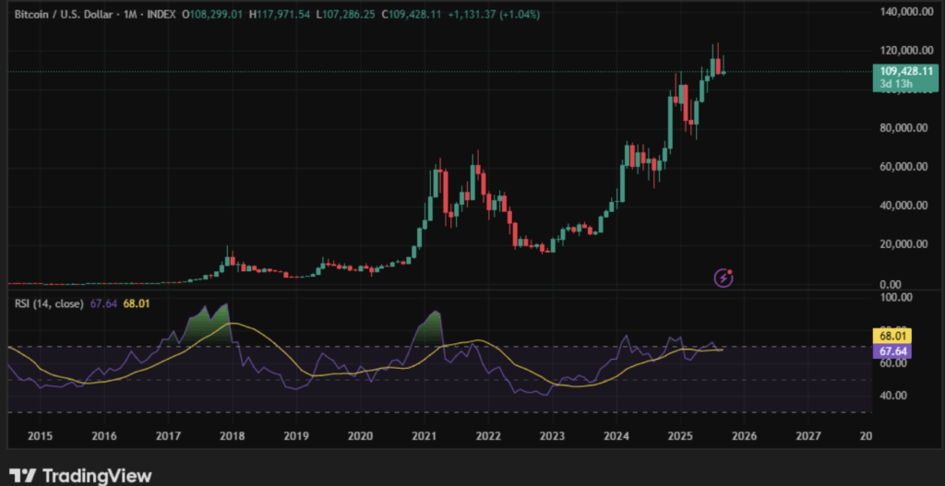The image size is (945, 486).
Task: Click the 2027 year label on time axis
Action: point(807,436)
